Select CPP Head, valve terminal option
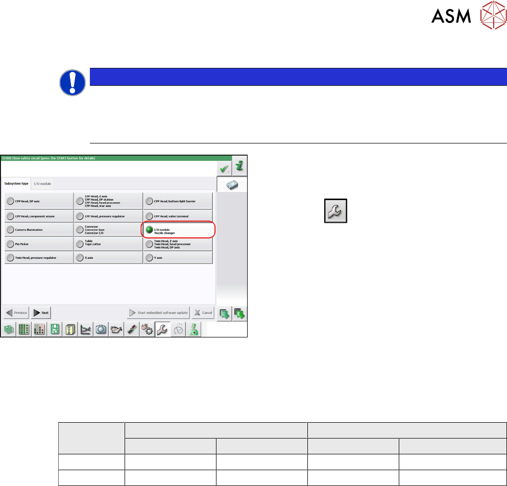Image resolution: width=507 pixels, height=486 pixels. tap(178, 216)
